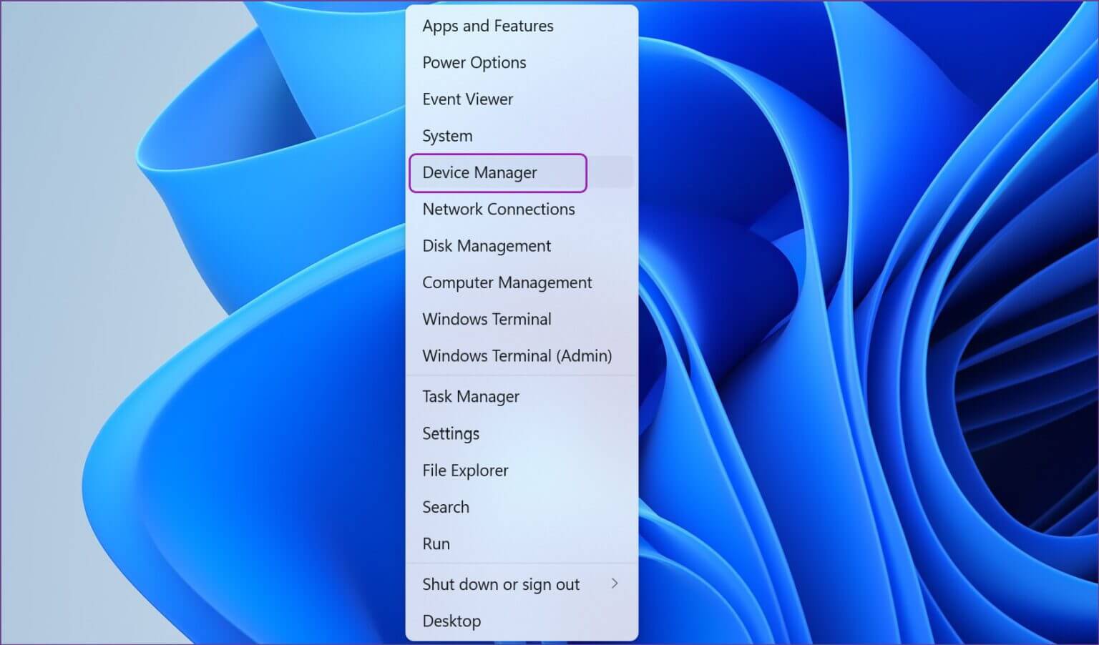The height and width of the screenshot is (645, 1099).
Task: Choose Device Manager in the menu
Action: pyautogui.click(x=522, y=172)
